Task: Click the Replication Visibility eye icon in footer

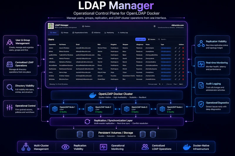Action: click(x=65, y=147)
